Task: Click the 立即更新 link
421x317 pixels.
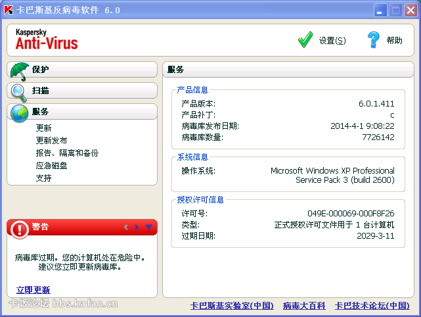Action: [x=33, y=290]
